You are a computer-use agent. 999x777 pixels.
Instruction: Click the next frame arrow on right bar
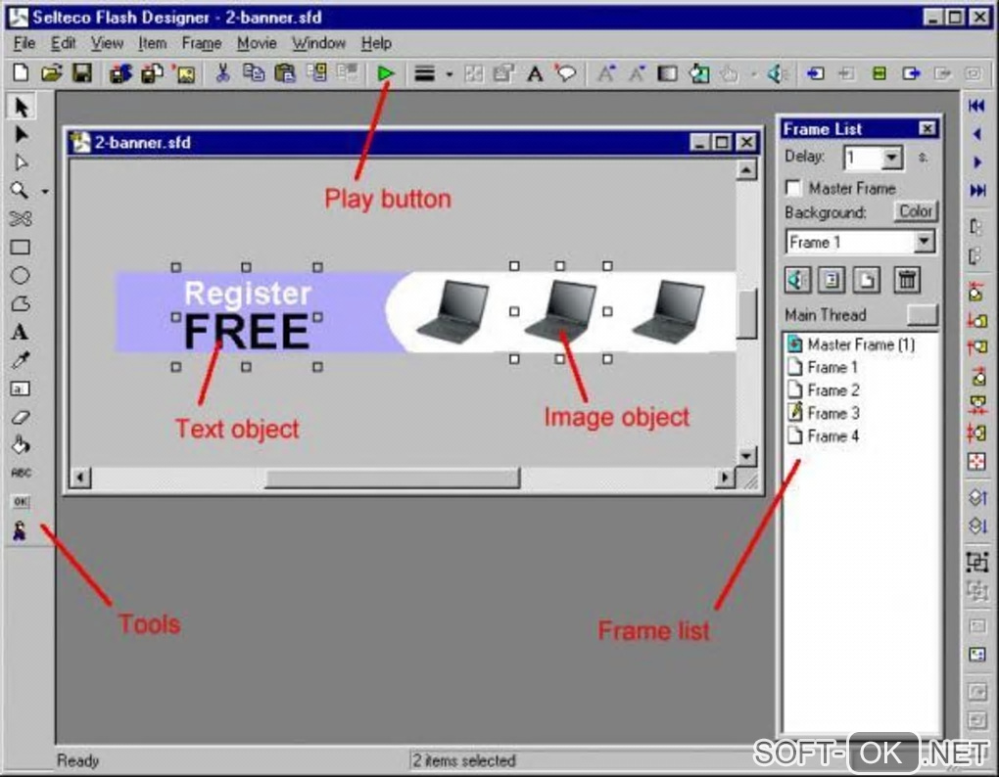tap(976, 162)
